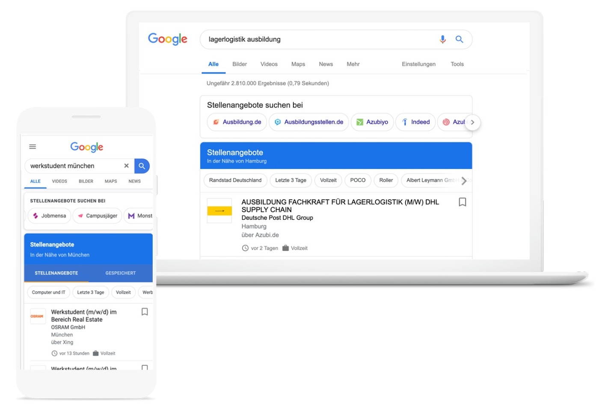Click the microphone voice search icon on laptop
This screenshot has height=409, width=602.
point(442,39)
